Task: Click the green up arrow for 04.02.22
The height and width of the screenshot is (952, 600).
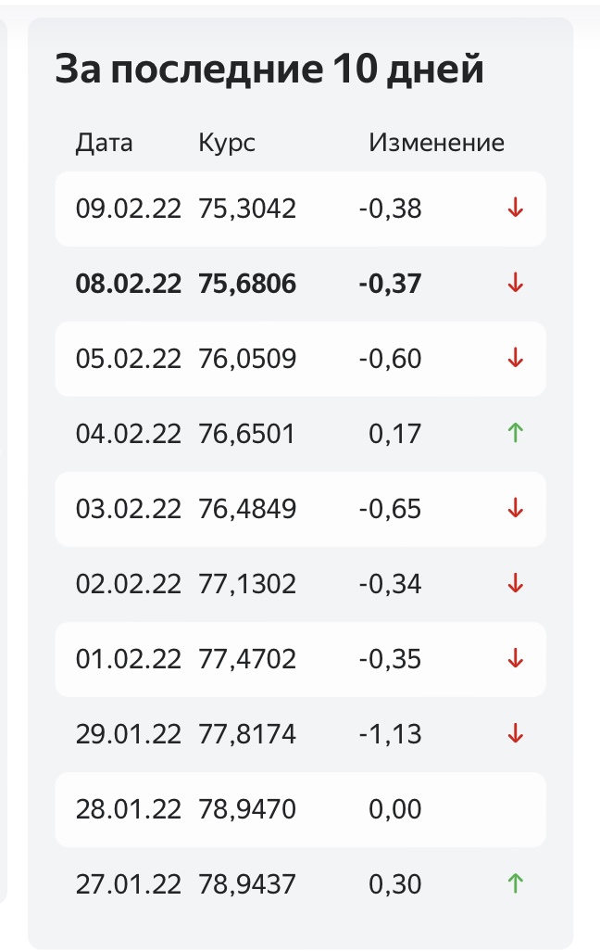Action: [x=515, y=434]
